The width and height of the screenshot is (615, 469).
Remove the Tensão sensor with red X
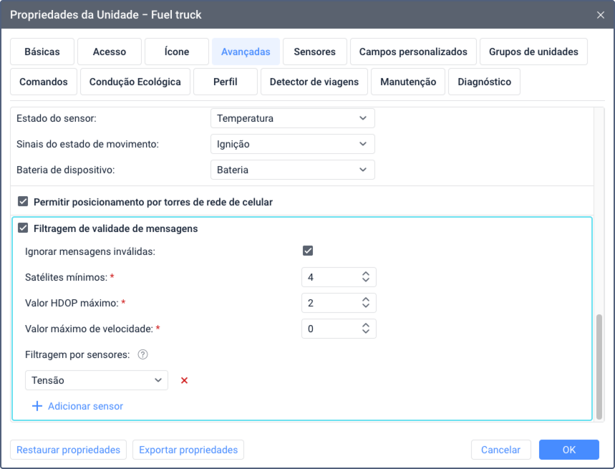point(184,380)
